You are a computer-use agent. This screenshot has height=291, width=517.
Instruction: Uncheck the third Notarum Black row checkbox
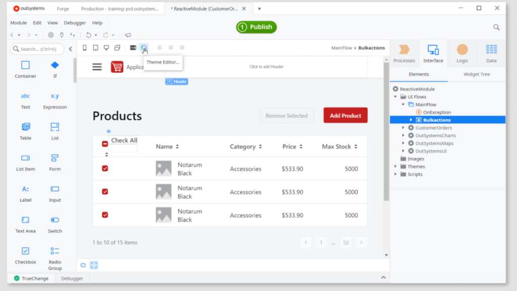coord(105,215)
